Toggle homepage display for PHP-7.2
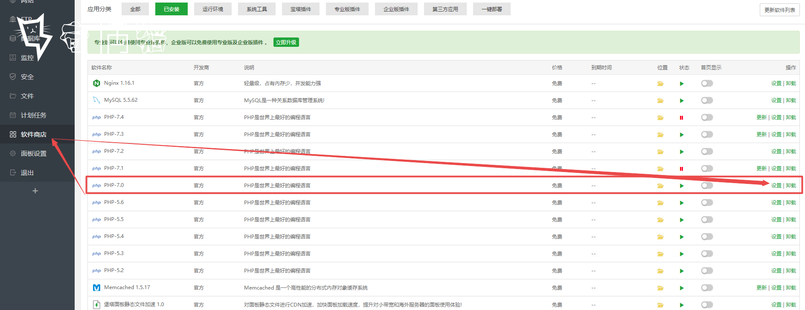 [707, 152]
